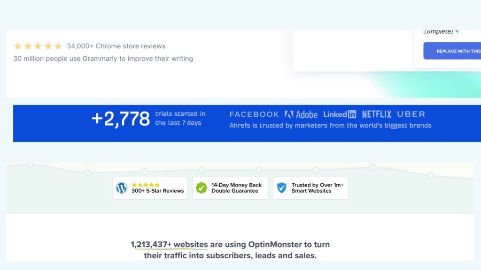This screenshot has height=270, width=481.
Task: Click the Ahrefs is trusted by marketers tagline
Action: pyautogui.click(x=330, y=126)
